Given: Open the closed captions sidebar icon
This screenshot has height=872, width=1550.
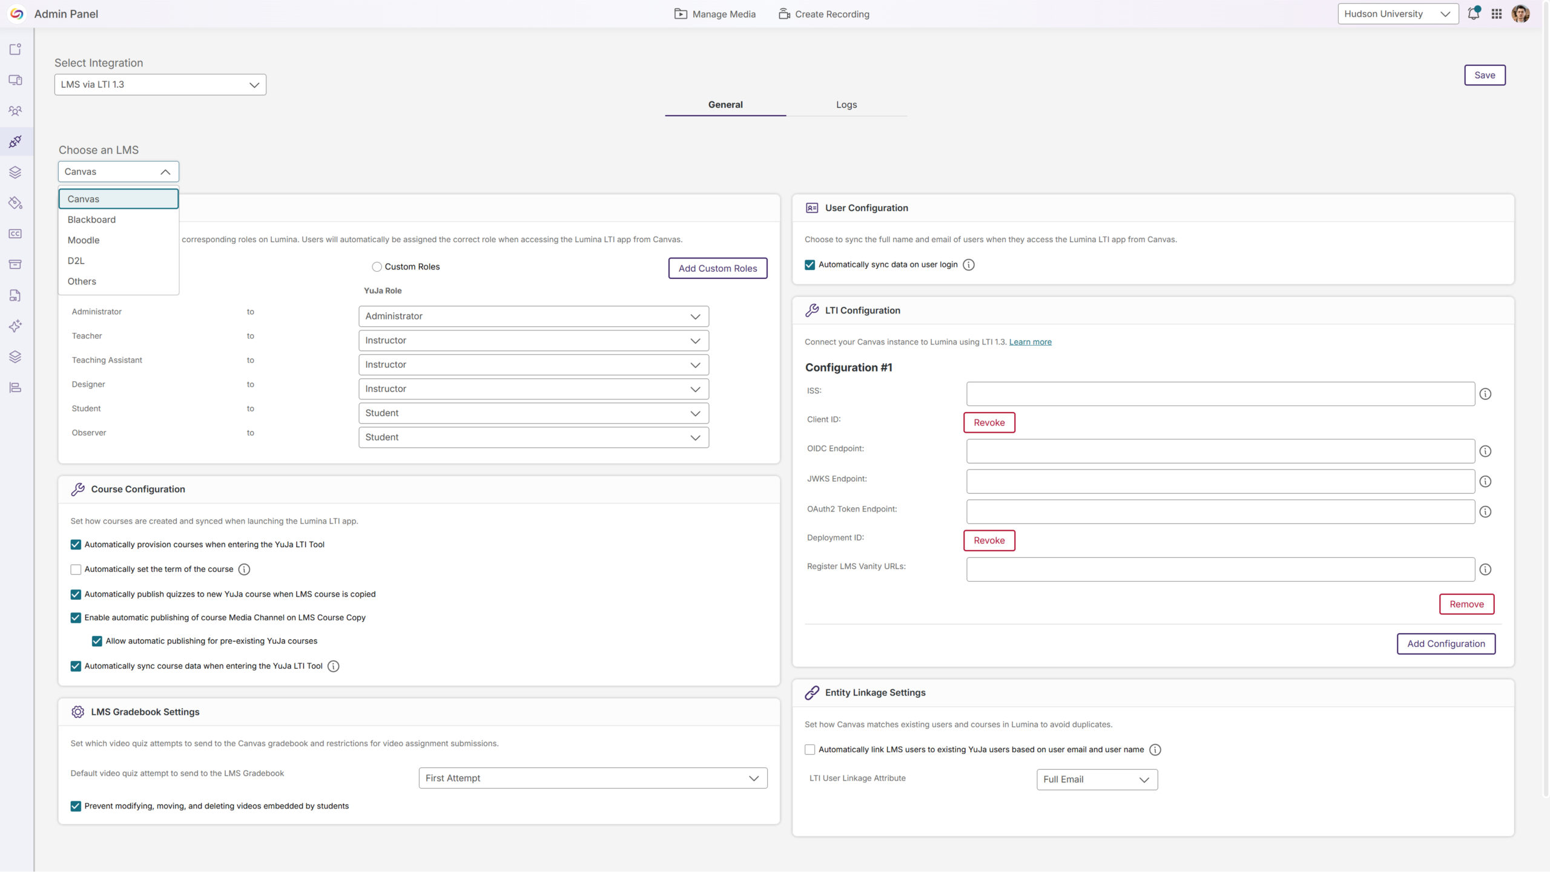Looking at the screenshot, I should 15,234.
